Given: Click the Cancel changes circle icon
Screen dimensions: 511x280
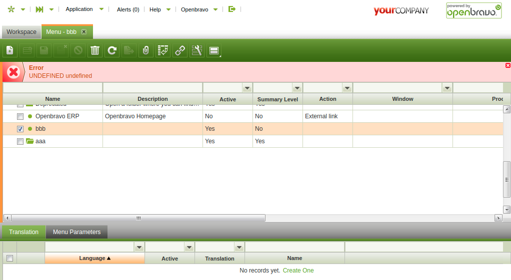Looking at the screenshot, I should tap(78, 50).
